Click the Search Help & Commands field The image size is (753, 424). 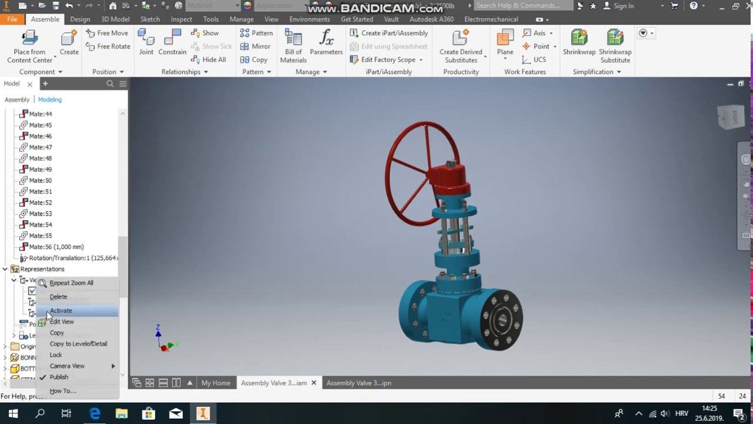(x=522, y=6)
